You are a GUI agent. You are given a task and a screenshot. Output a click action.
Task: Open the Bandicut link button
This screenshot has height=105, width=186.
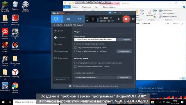[62, 79]
